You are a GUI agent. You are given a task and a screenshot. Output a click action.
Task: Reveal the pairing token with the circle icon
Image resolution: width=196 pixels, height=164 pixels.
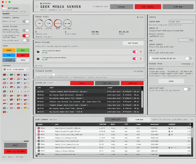tap(193, 64)
